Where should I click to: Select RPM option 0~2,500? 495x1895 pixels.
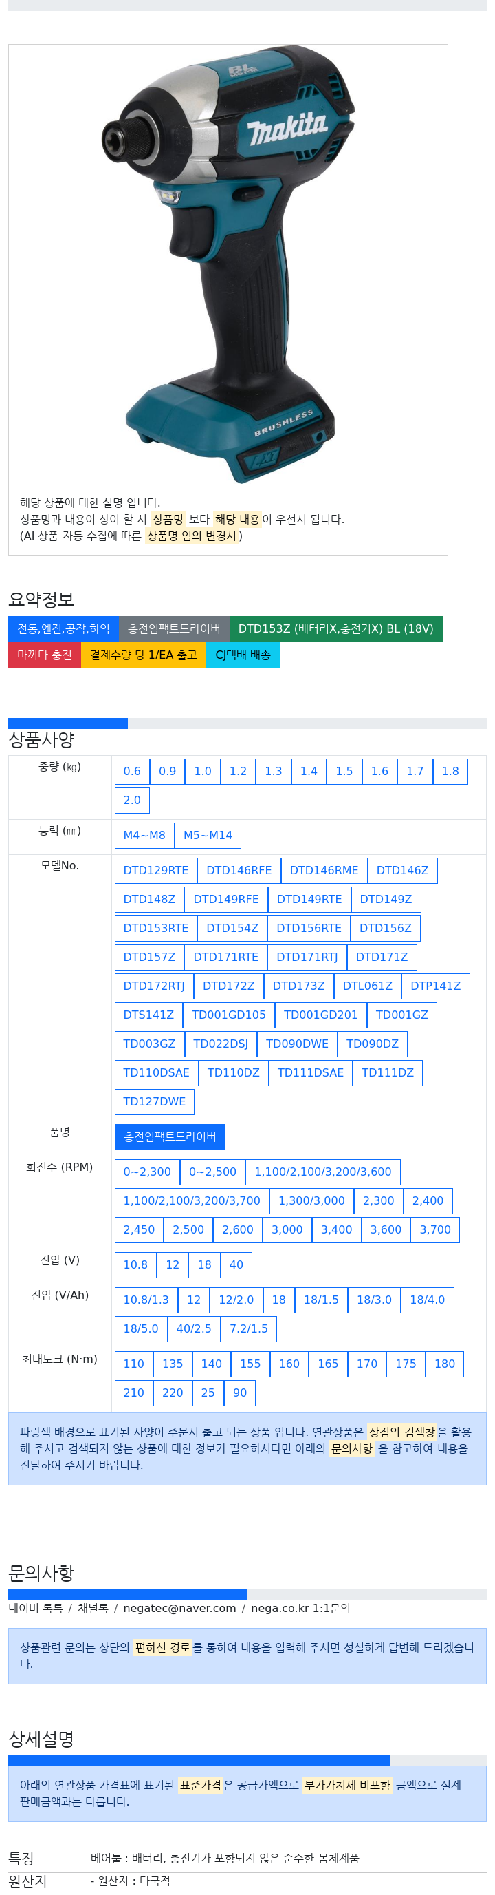[213, 1172]
